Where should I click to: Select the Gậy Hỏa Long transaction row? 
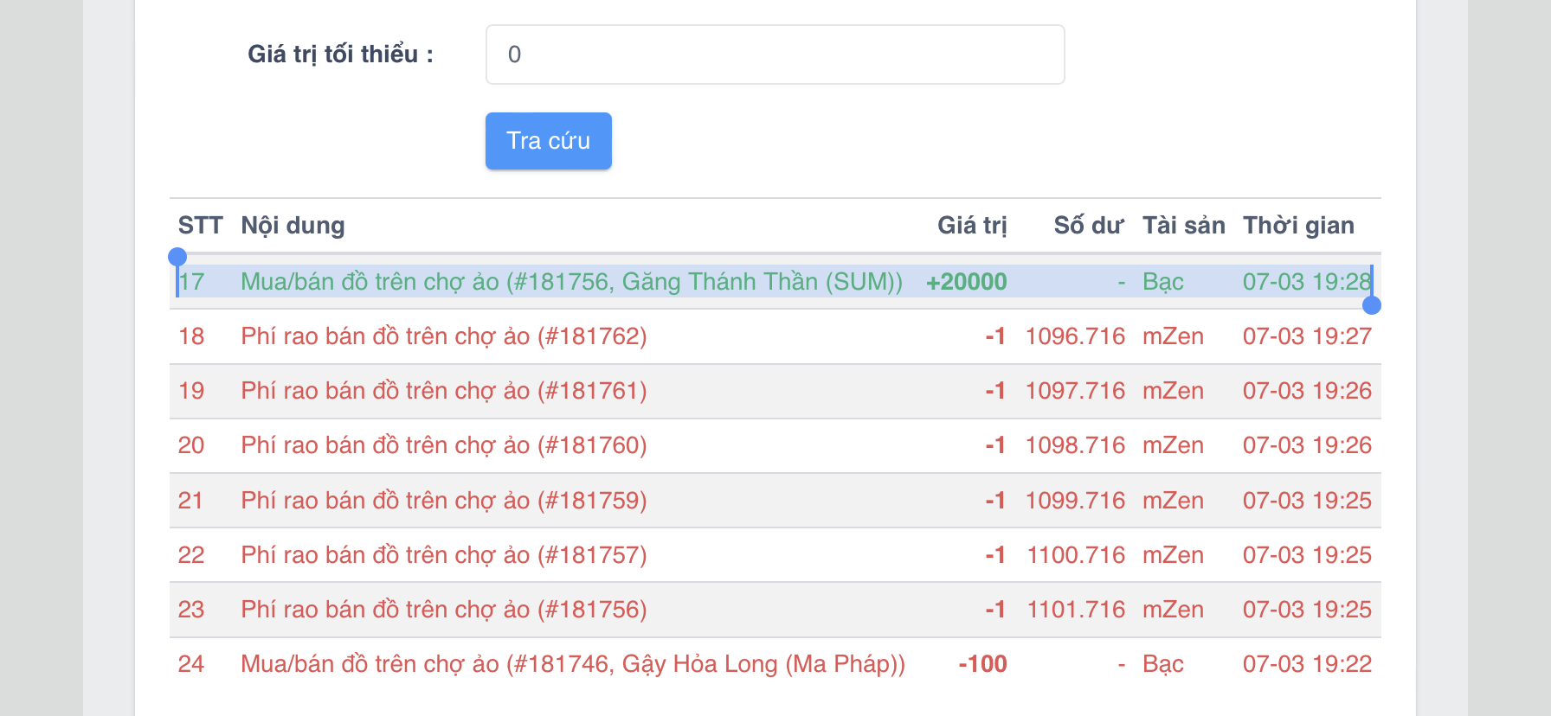point(572,664)
